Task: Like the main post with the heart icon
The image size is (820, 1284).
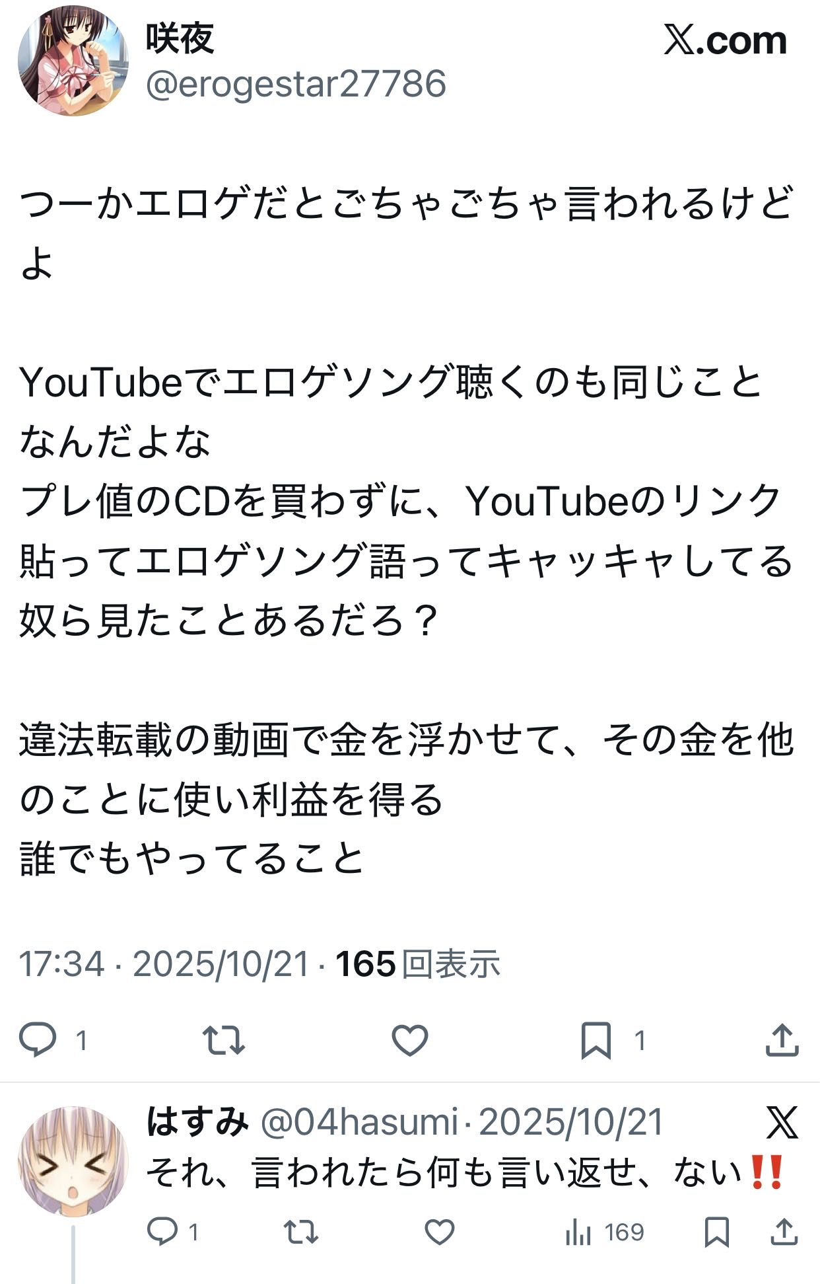Action: point(410,1040)
